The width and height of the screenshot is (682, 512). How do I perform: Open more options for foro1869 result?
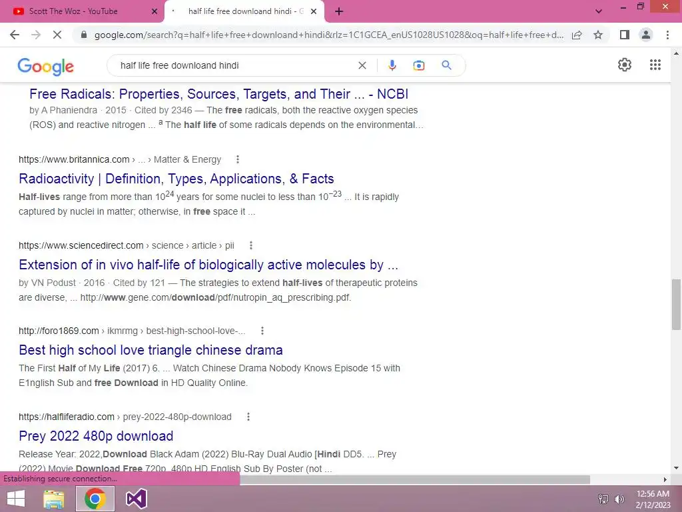(x=262, y=331)
